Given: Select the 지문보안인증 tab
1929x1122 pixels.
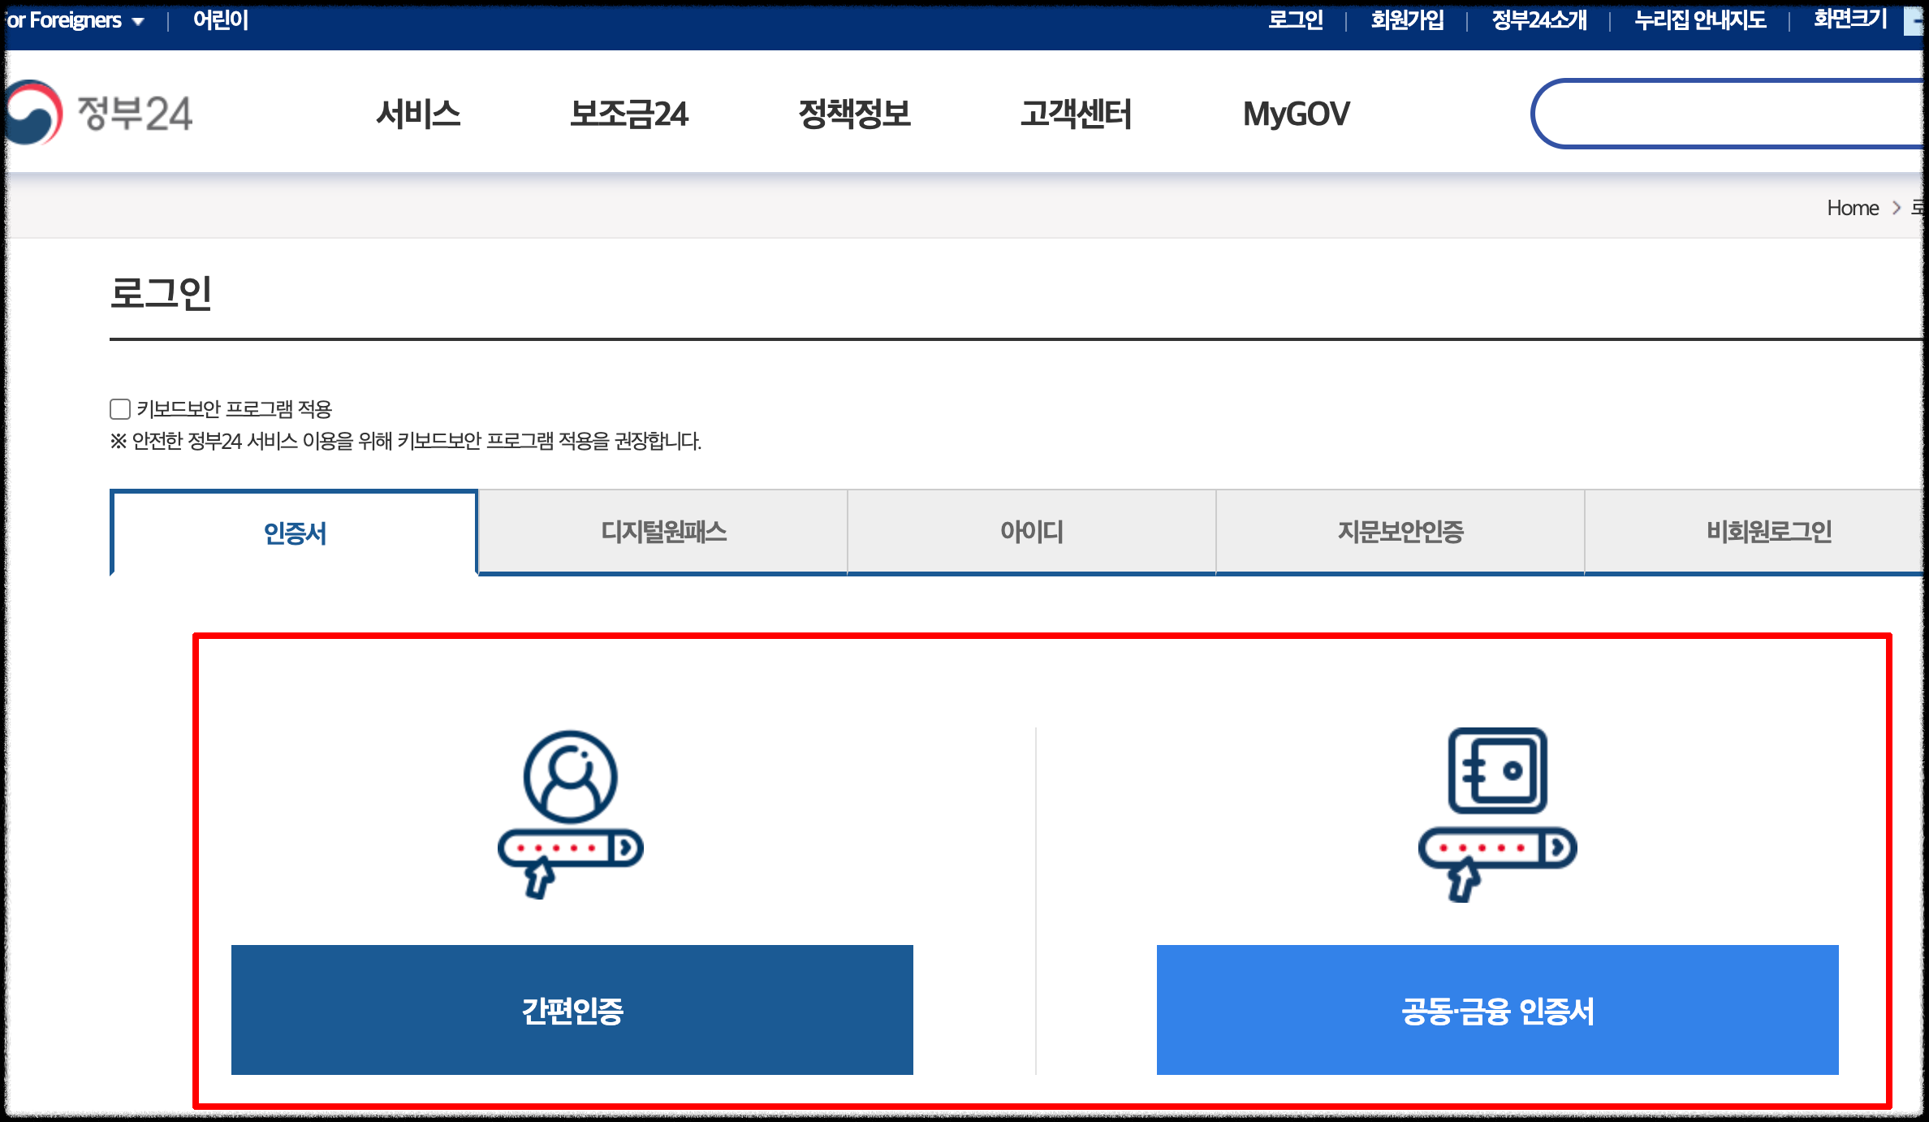Looking at the screenshot, I should [1400, 532].
